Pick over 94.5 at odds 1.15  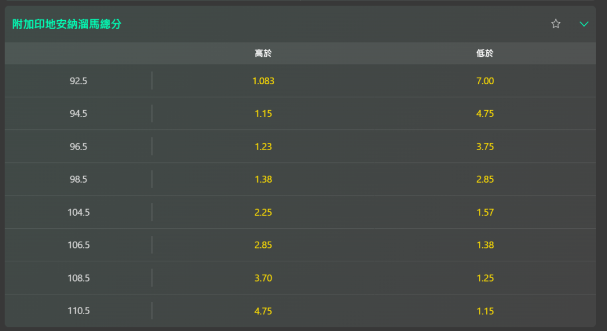pos(263,114)
